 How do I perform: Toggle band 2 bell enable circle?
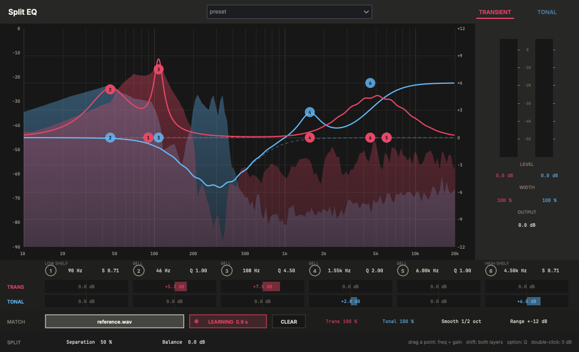[x=138, y=271]
